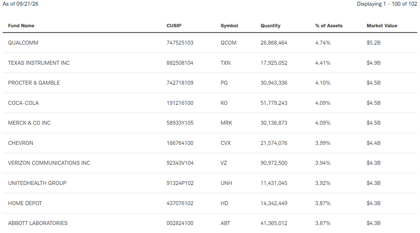Click the VZ symbol

click(x=224, y=163)
